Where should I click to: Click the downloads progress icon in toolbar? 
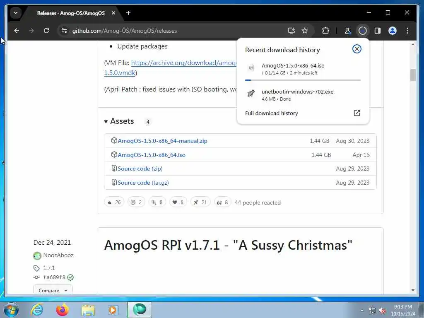pos(363,31)
